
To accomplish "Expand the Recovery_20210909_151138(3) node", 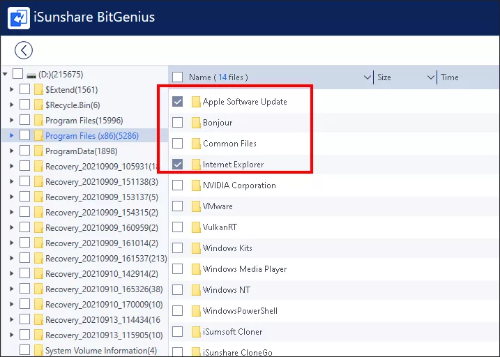I will coord(12,181).
